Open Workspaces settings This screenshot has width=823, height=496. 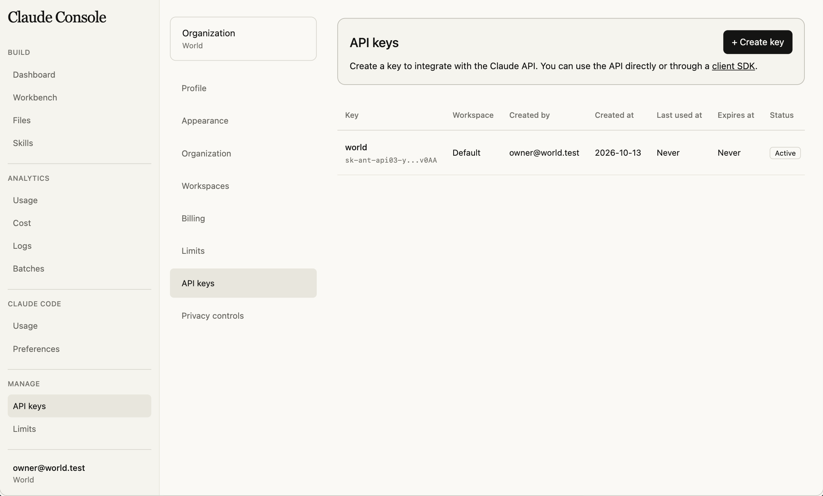(x=243, y=186)
